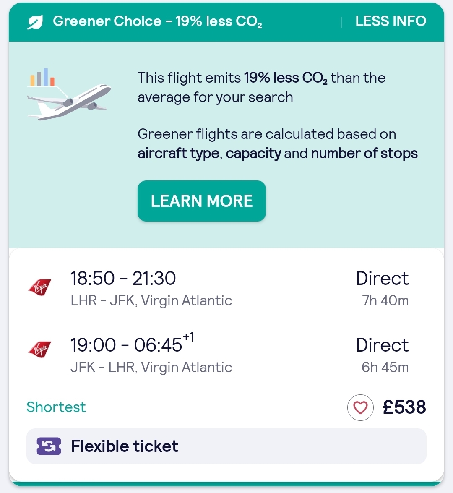Image resolution: width=453 pixels, height=493 pixels.
Task: Click the bar chart graphic above the plane
Action: [x=42, y=77]
